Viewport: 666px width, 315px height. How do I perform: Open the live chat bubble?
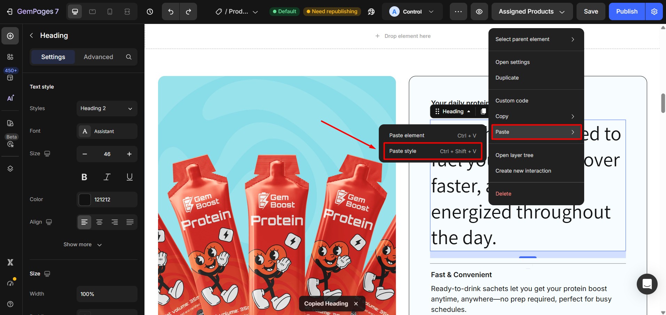pyautogui.click(x=647, y=284)
